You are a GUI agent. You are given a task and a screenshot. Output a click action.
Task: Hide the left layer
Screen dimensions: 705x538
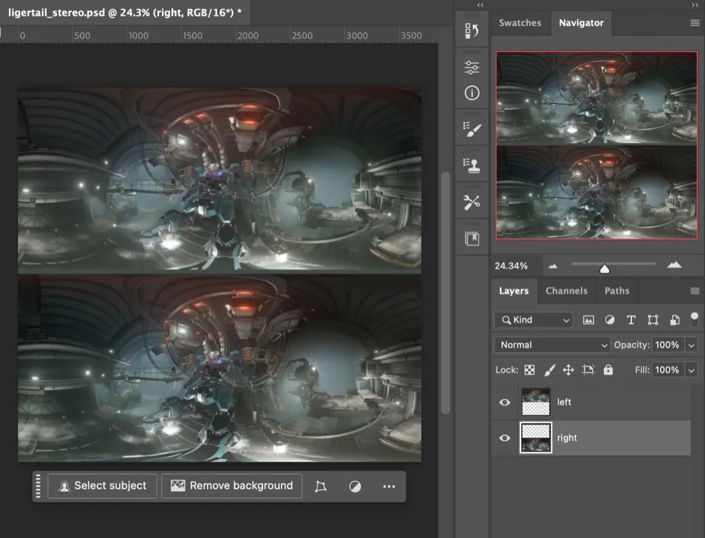(x=505, y=402)
